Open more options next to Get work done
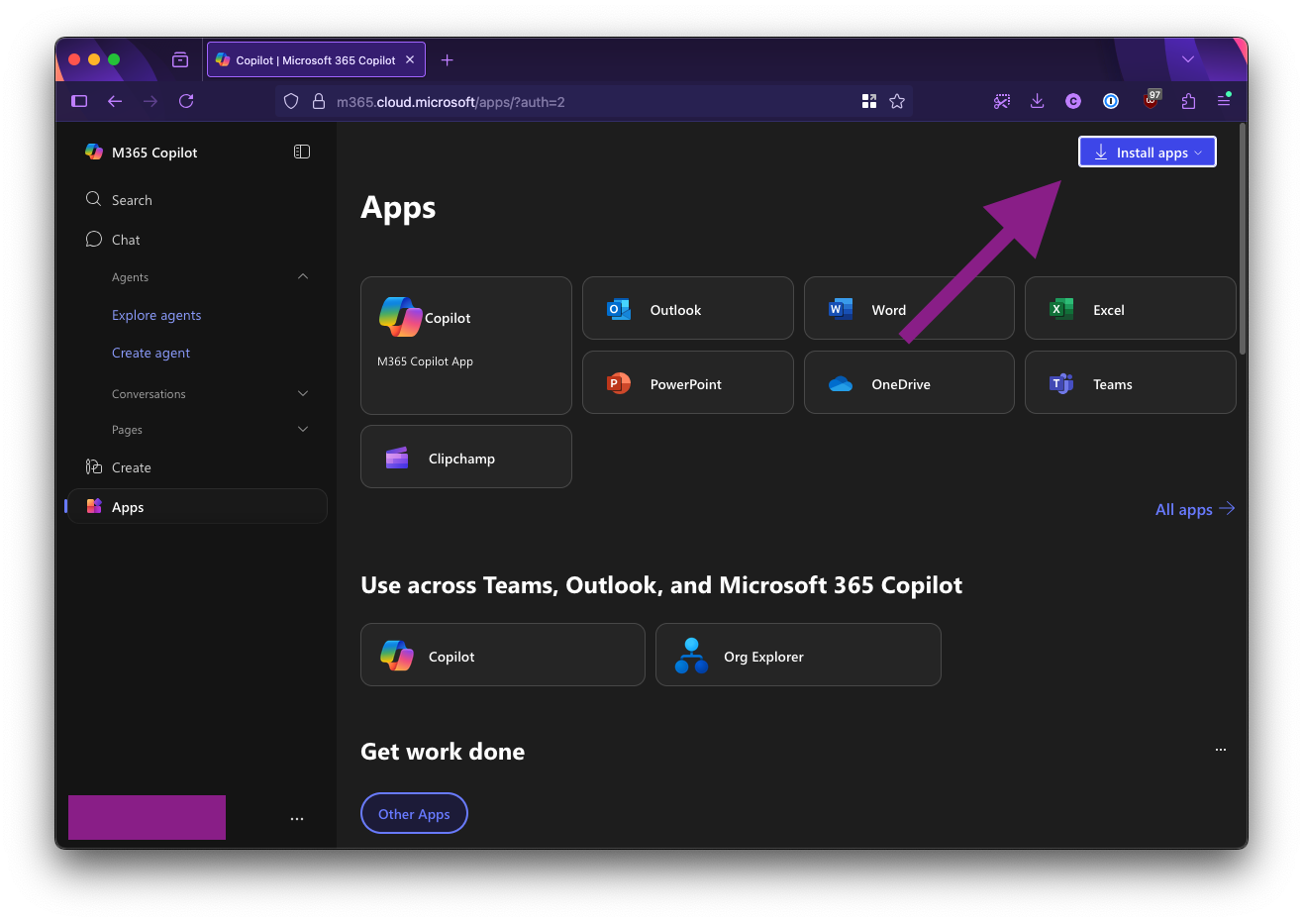 [x=1221, y=750]
